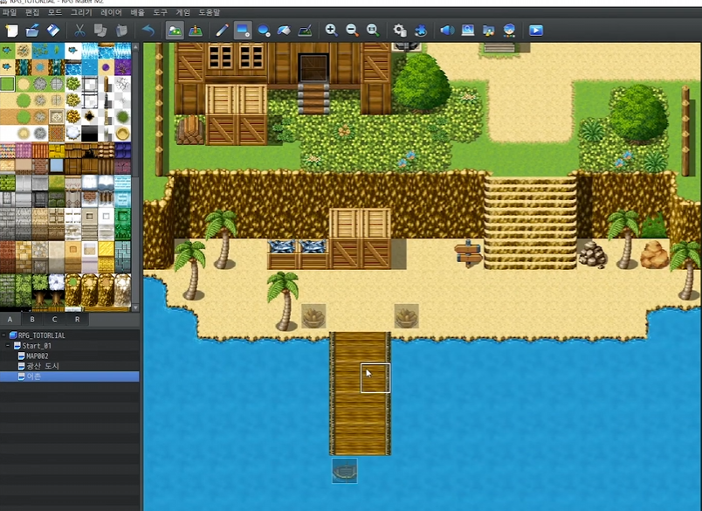Zoom in on the map
The width and height of the screenshot is (702, 511).
click(331, 31)
